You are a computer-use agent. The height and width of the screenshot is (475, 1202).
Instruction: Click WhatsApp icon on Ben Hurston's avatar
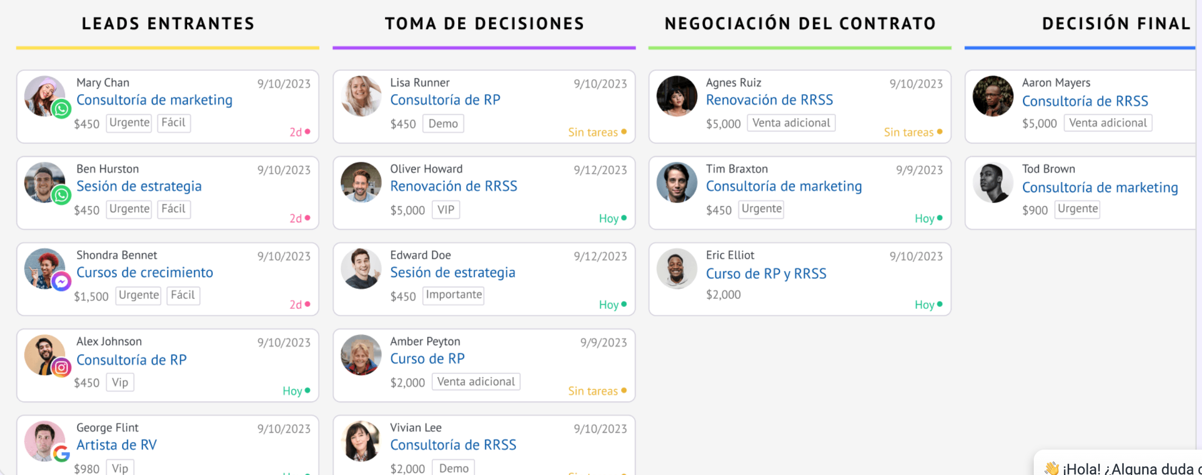click(x=61, y=195)
